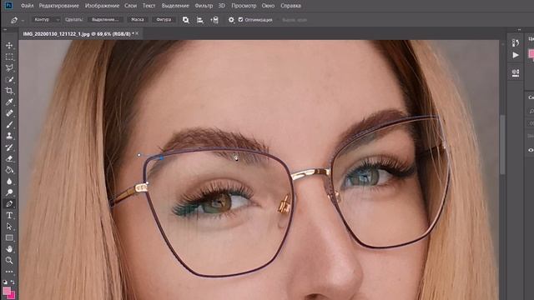
Task: Click the background color swatch
Action: (x=13, y=297)
